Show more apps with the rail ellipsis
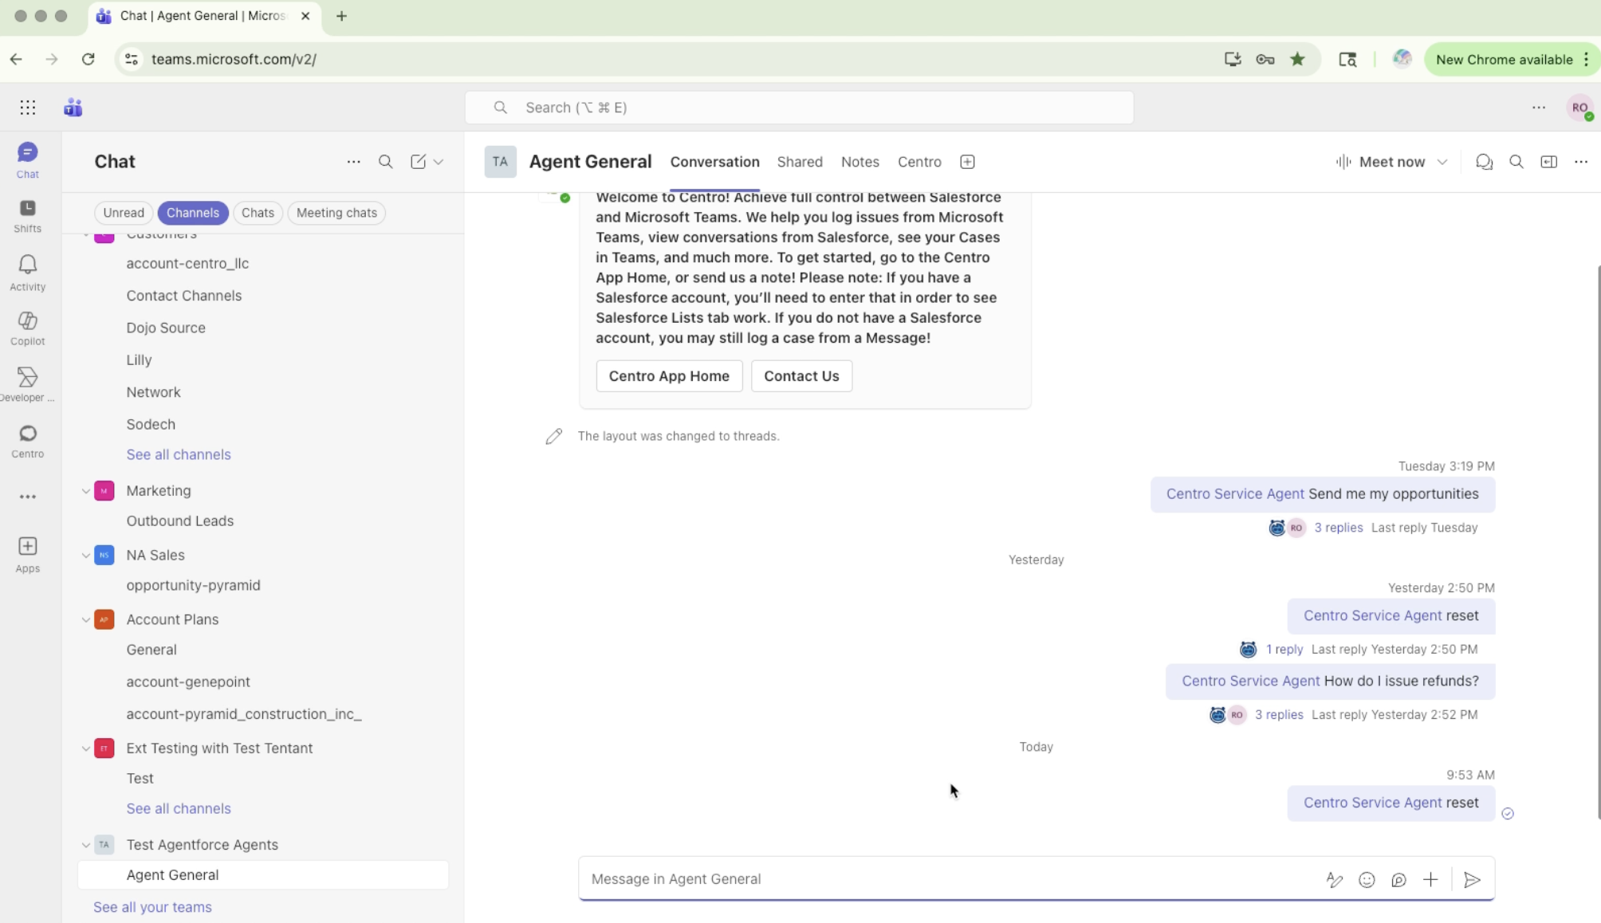Image resolution: width=1601 pixels, height=923 pixels. [x=27, y=497]
